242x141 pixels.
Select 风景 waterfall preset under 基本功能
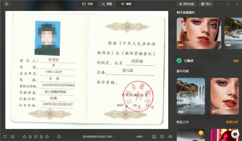pos(191,96)
